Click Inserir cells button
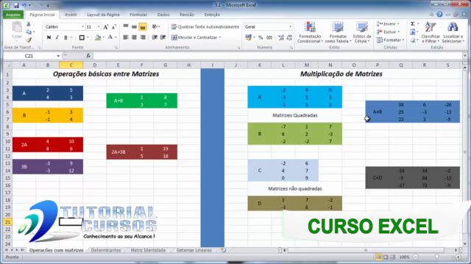This screenshot has height=264, width=471. pyautogui.click(x=388, y=23)
